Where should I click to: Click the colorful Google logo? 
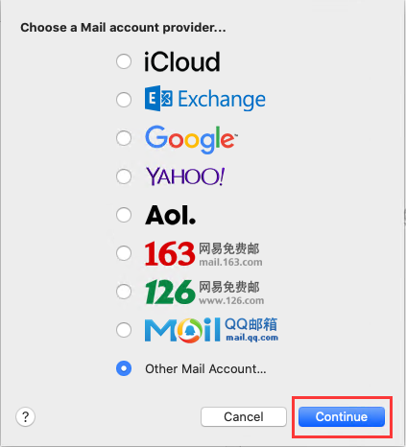coord(191,139)
